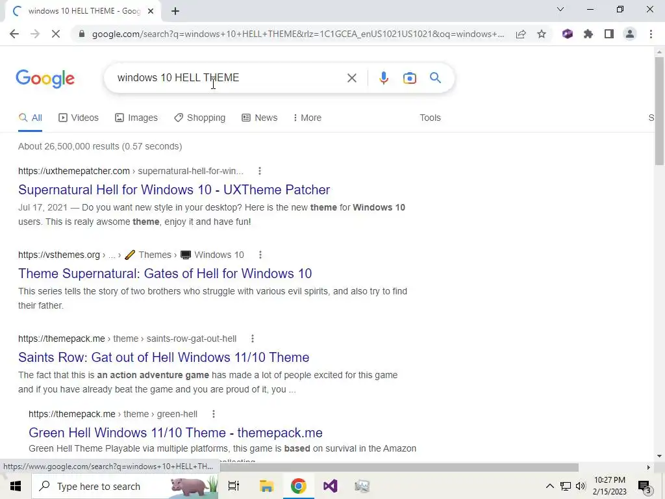Toggle the browser side panel
Viewport: 665px width, 499px height.
coord(609,34)
